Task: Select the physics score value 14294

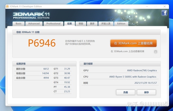Action: (45, 73)
